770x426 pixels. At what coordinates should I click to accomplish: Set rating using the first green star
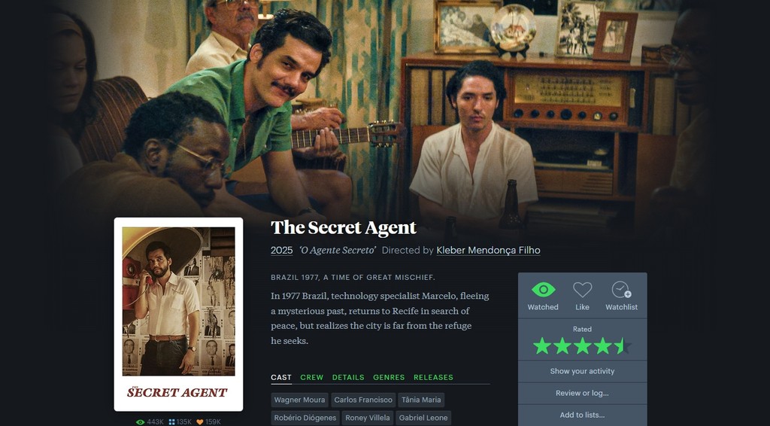click(542, 346)
